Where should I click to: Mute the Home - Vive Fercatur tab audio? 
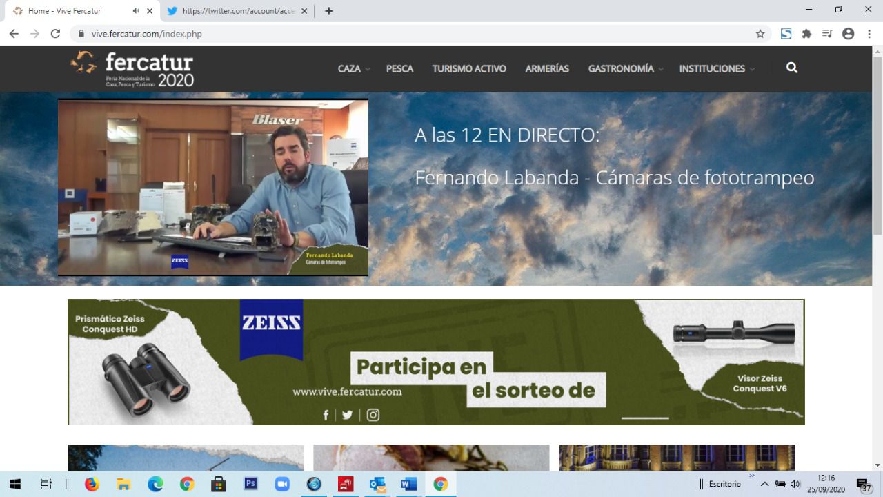tap(136, 11)
